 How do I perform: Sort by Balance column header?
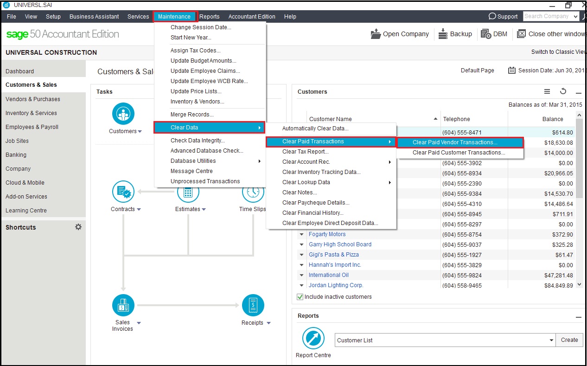[542, 119]
